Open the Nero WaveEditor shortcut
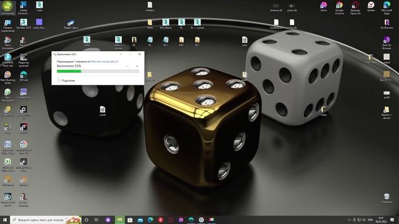 pos(7,95)
